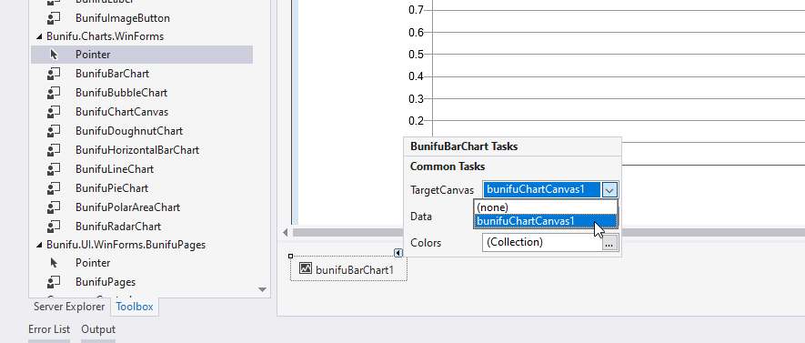Screen dimensions: 805x343
Task: Select the bunifuBarChart1 tray label
Action: [x=355, y=269]
